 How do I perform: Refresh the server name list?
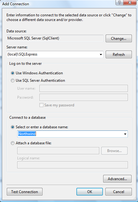pos(119,55)
